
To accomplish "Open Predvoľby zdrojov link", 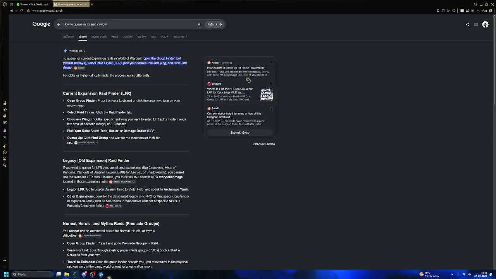I will click(264, 144).
